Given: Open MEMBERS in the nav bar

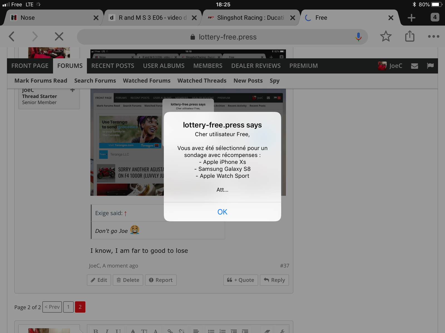Looking at the screenshot, I should click(x=208, y=66).
